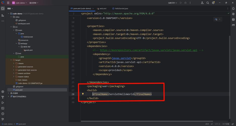236x126 pixels.
Task: Open the mvnrepository.com link in comment
Action: (149, 50)
